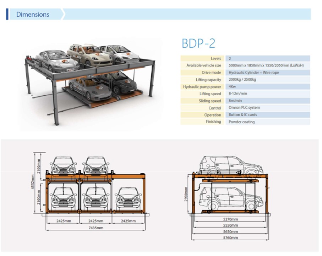Click the 8m/min value cell
The image size is (322, 256).
[268, 101]
